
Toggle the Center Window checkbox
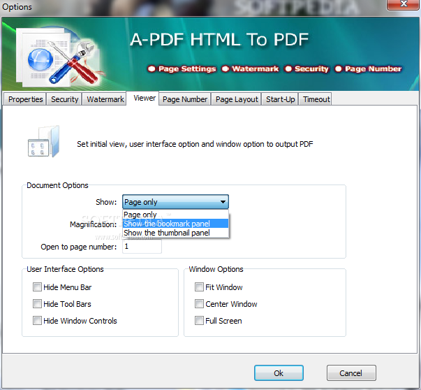pyautogui.click(x=199, y=304)
